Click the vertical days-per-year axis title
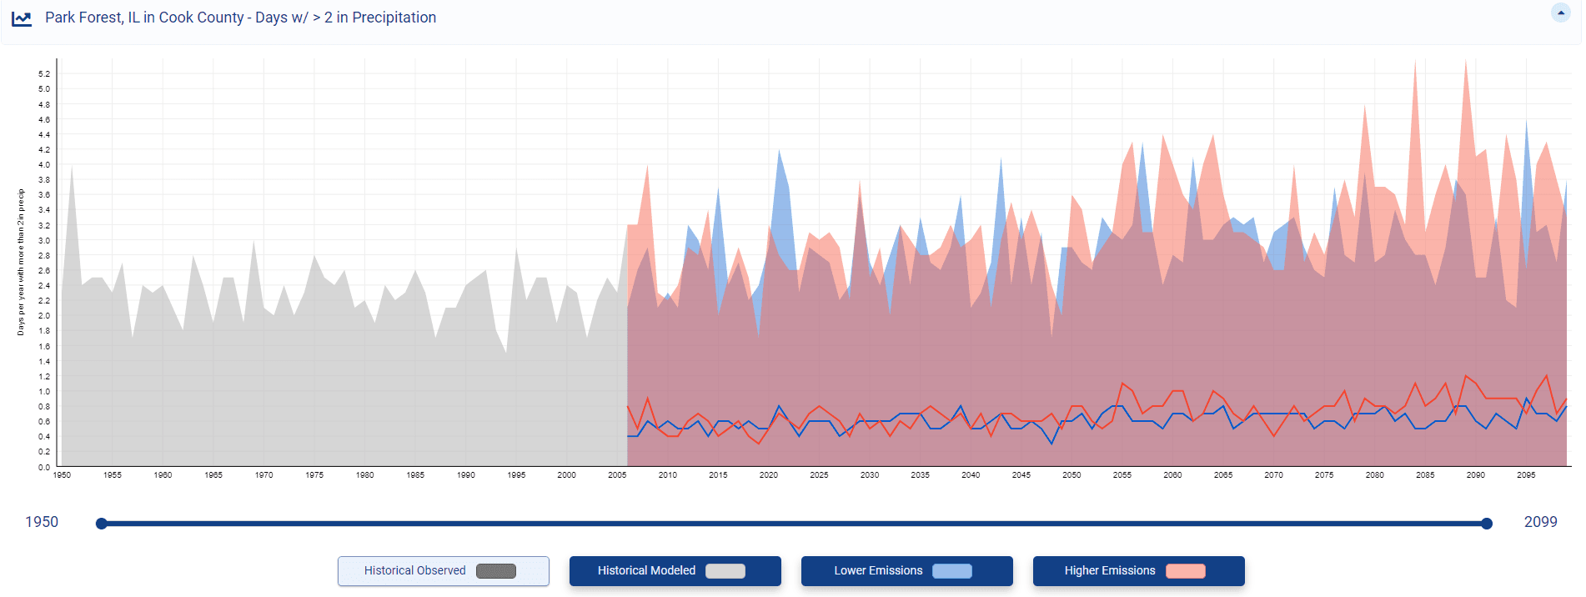Viewport: 1586px width, 597px height. click(21, 262)
